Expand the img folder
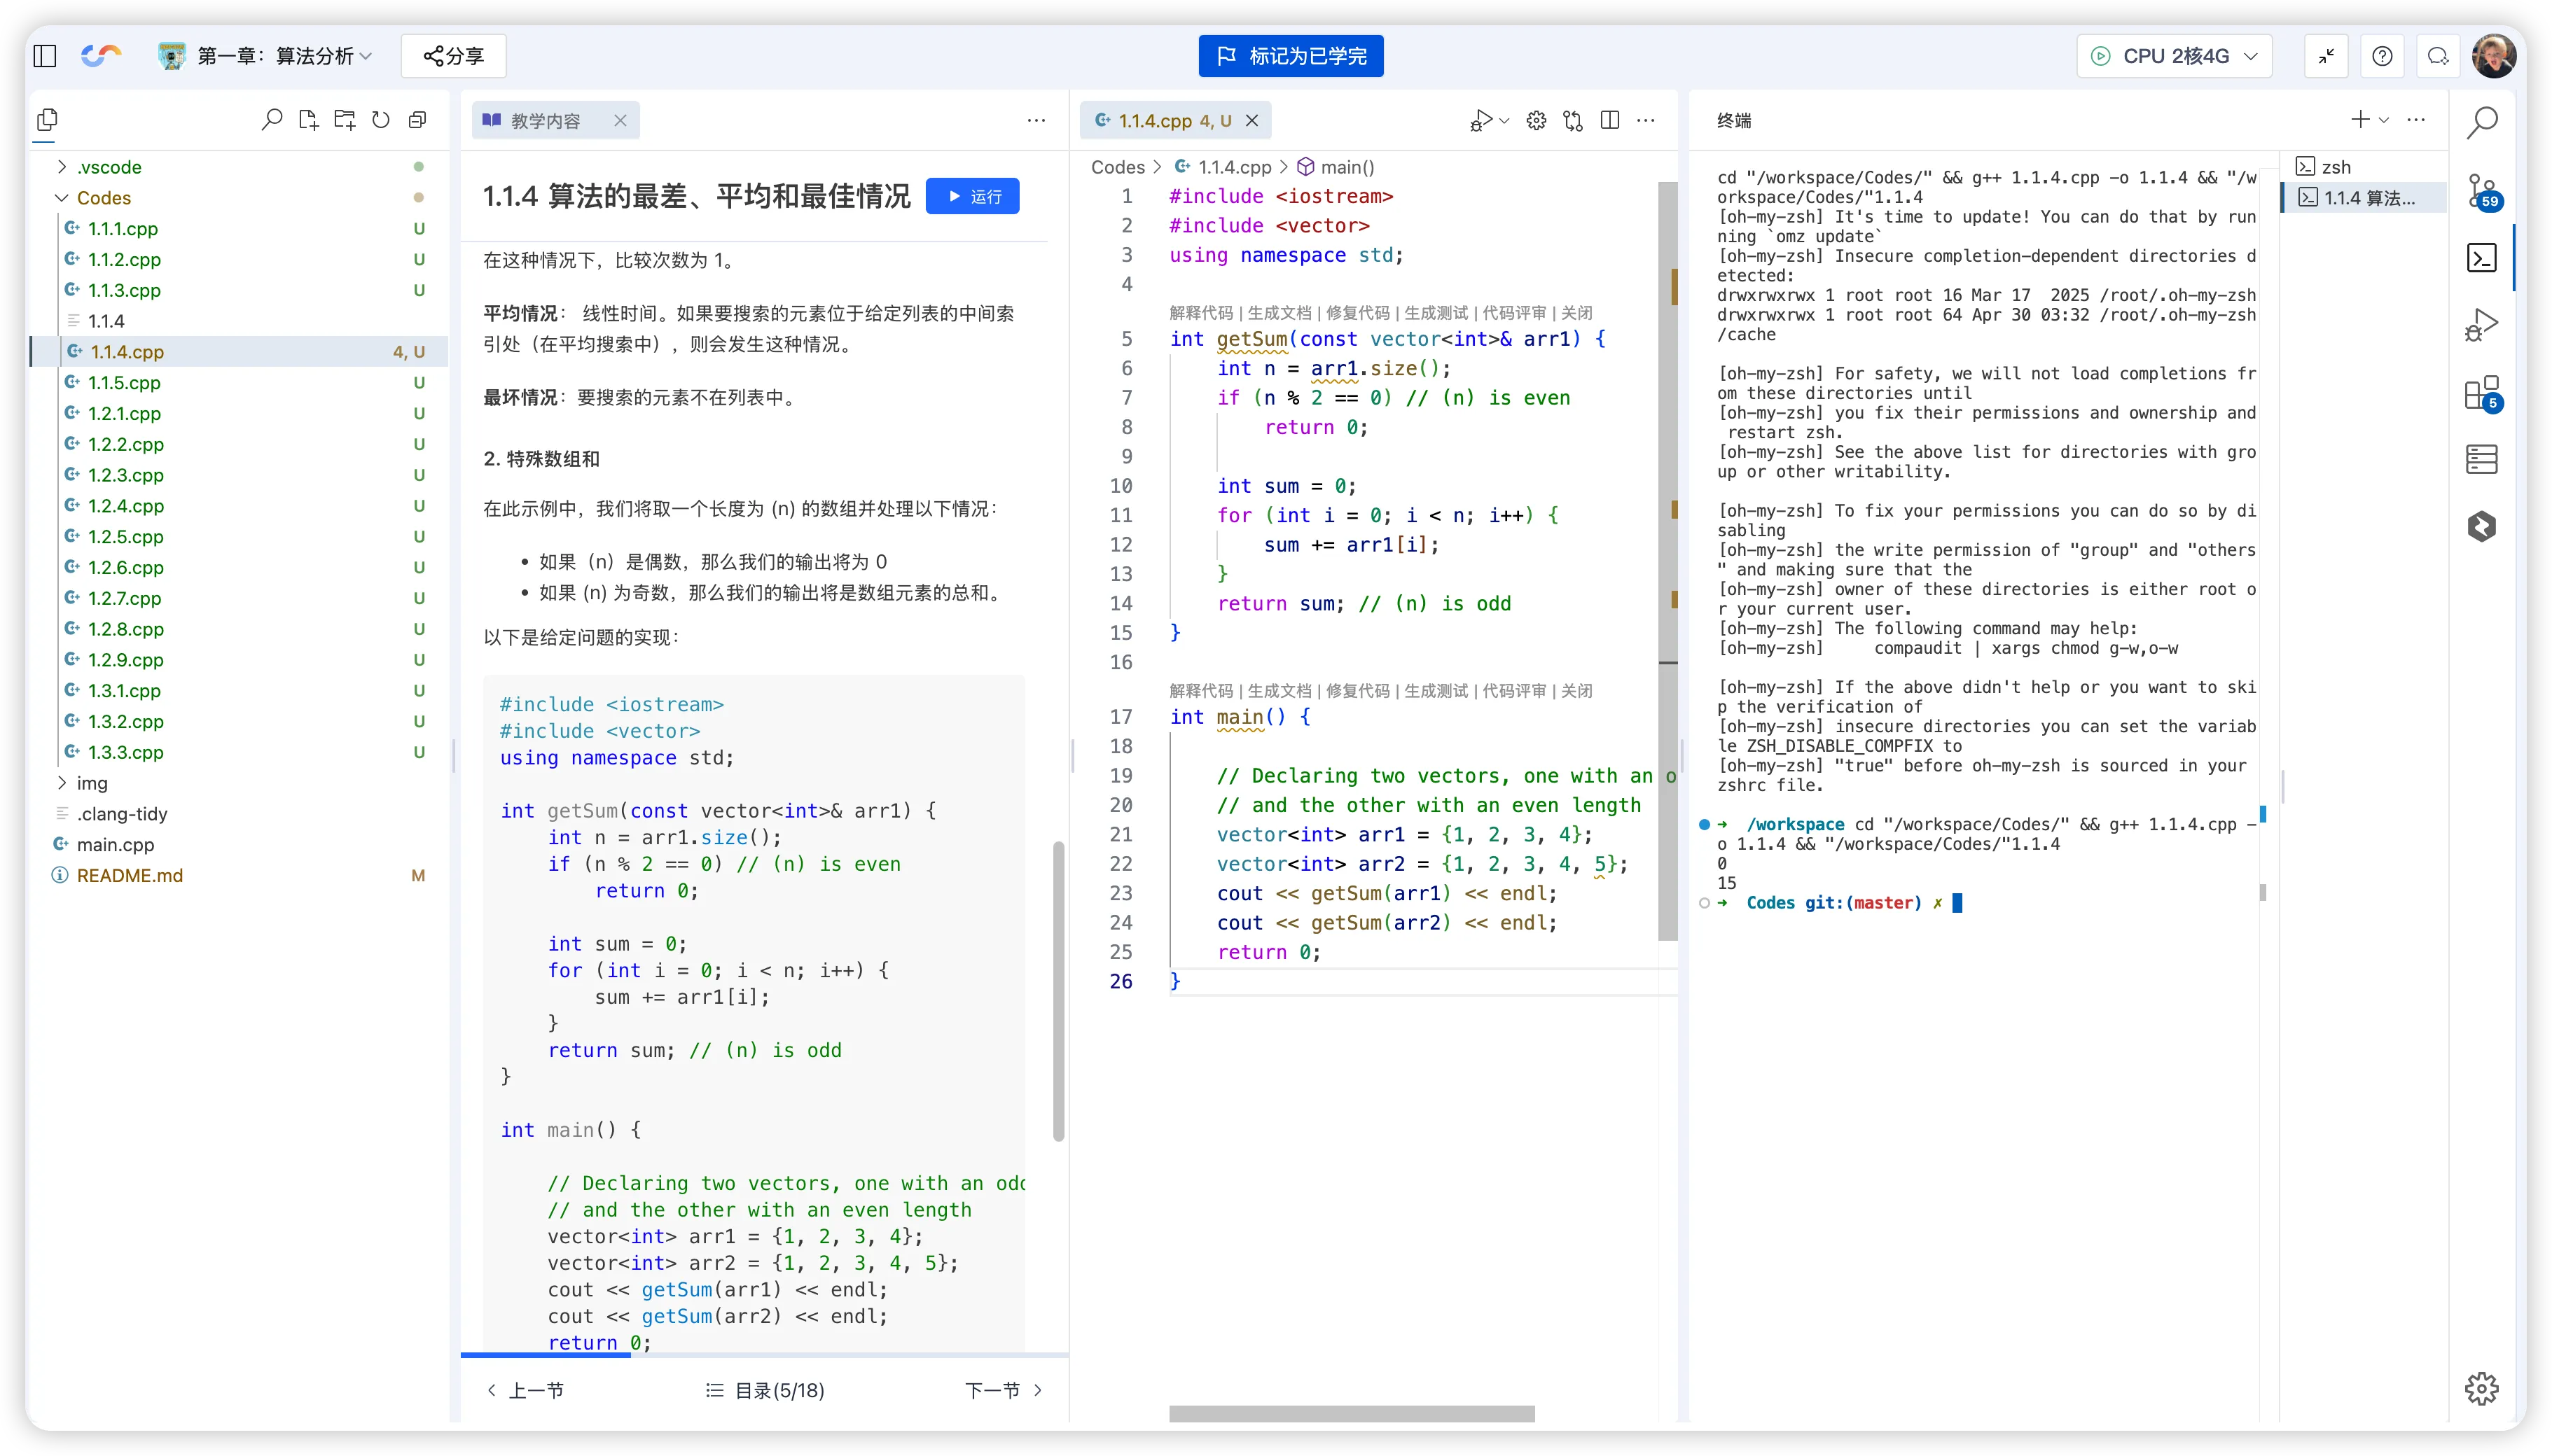The image size is (2552, 1456). pos(91,783)
